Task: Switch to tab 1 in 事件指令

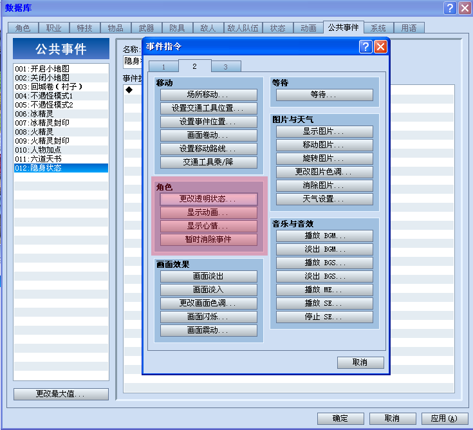Action: [163, 67]
